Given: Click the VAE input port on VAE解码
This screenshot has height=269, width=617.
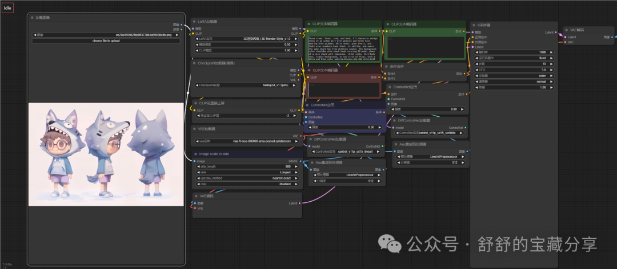Looking at the screenshot, I should coord(565,42).
